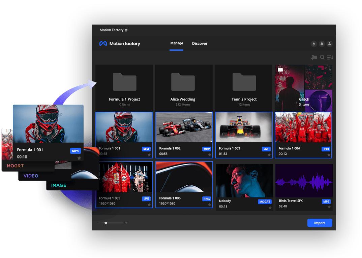Select the Formula 1 002 racing cars thumbnail

184,127
